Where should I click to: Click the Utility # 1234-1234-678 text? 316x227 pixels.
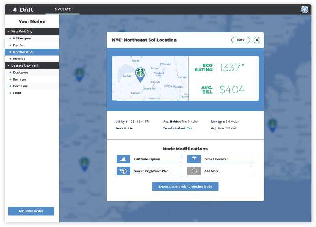132,122
